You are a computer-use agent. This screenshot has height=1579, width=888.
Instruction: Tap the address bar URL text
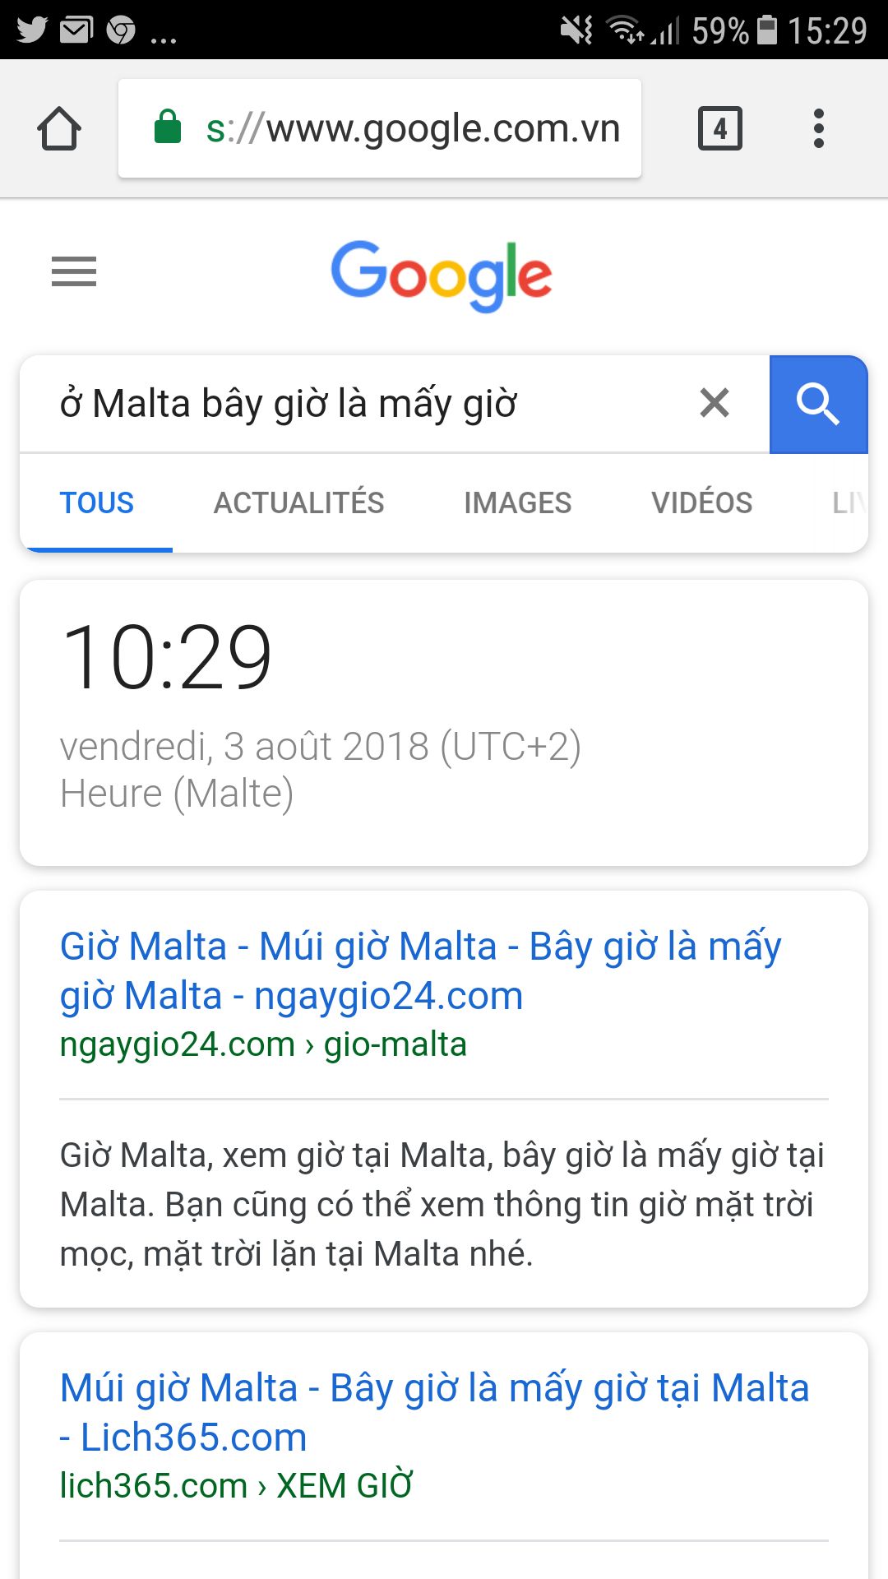click(x=413, y=129)
